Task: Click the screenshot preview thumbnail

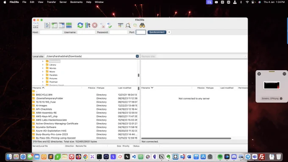Action: [x=271, y=85]
